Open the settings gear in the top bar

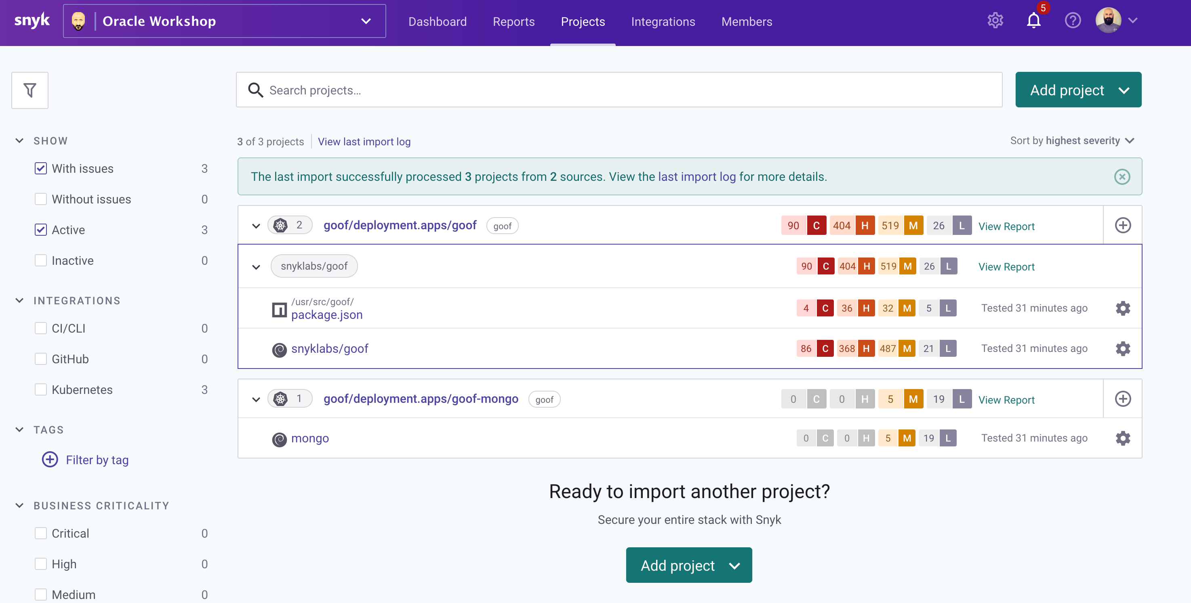click(x=995, y=21)
